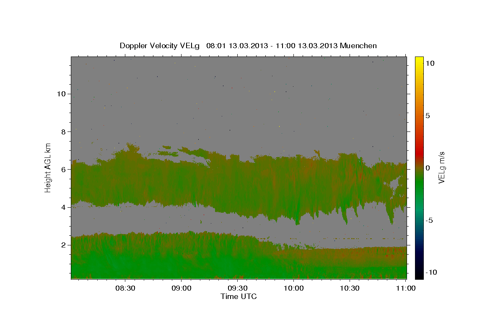This screenshot has height=335, width=503.
Task: Click the 09:00 time tick label
Action: (181, 288)
